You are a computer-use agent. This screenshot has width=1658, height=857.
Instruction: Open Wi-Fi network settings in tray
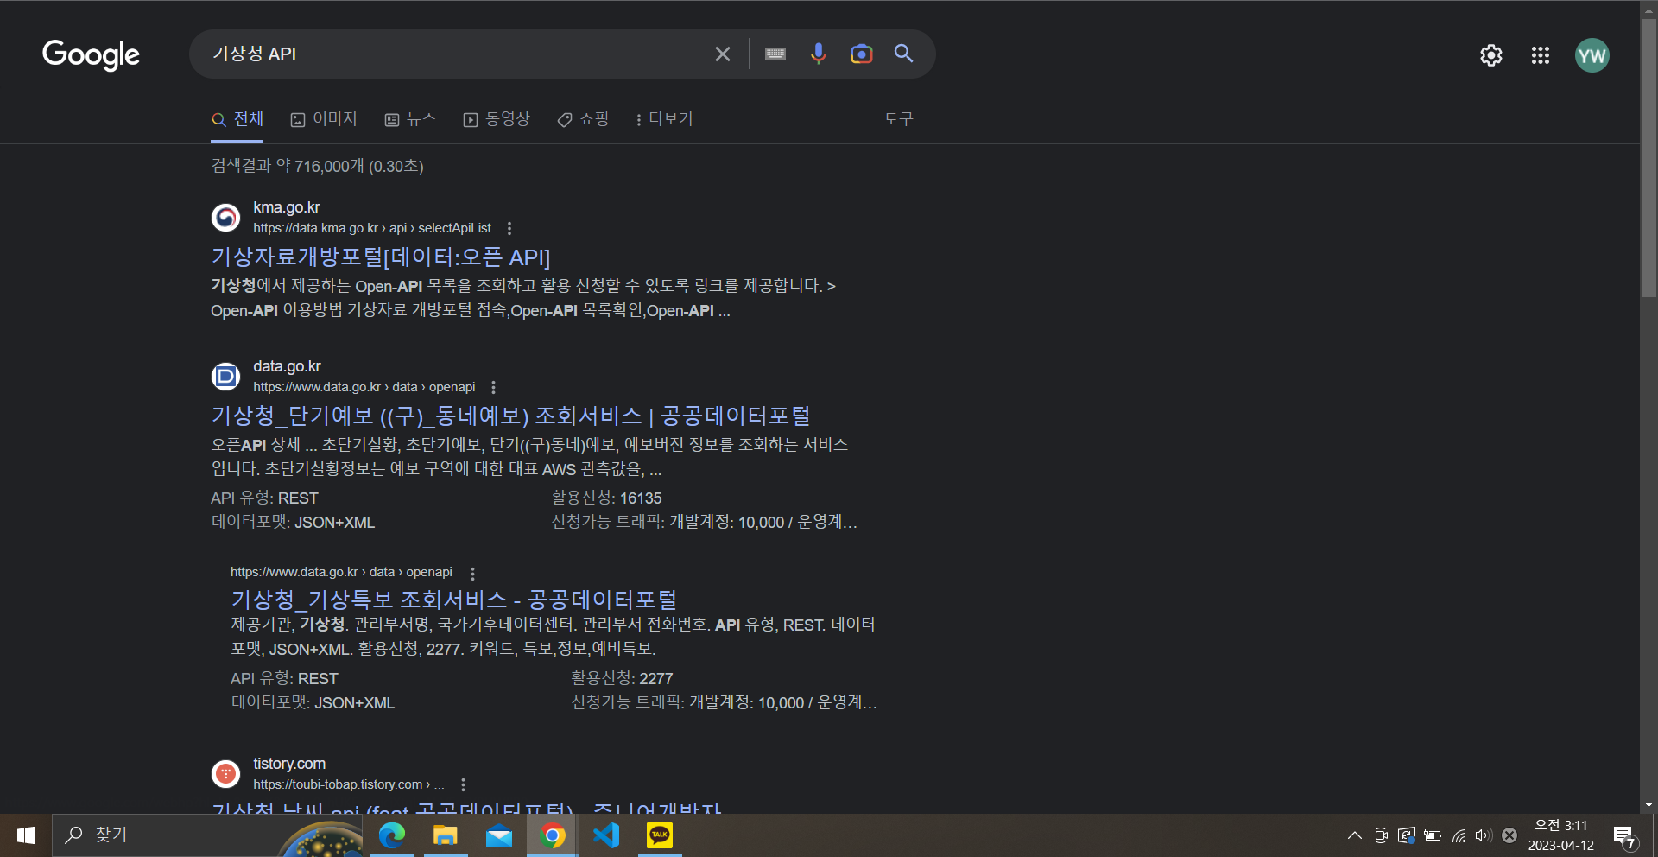[x=1459, y=835]
